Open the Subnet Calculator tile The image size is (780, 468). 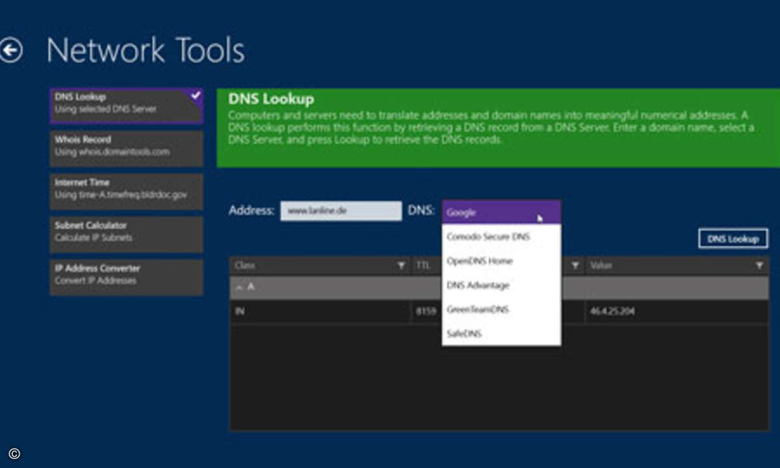click(127, 234)
